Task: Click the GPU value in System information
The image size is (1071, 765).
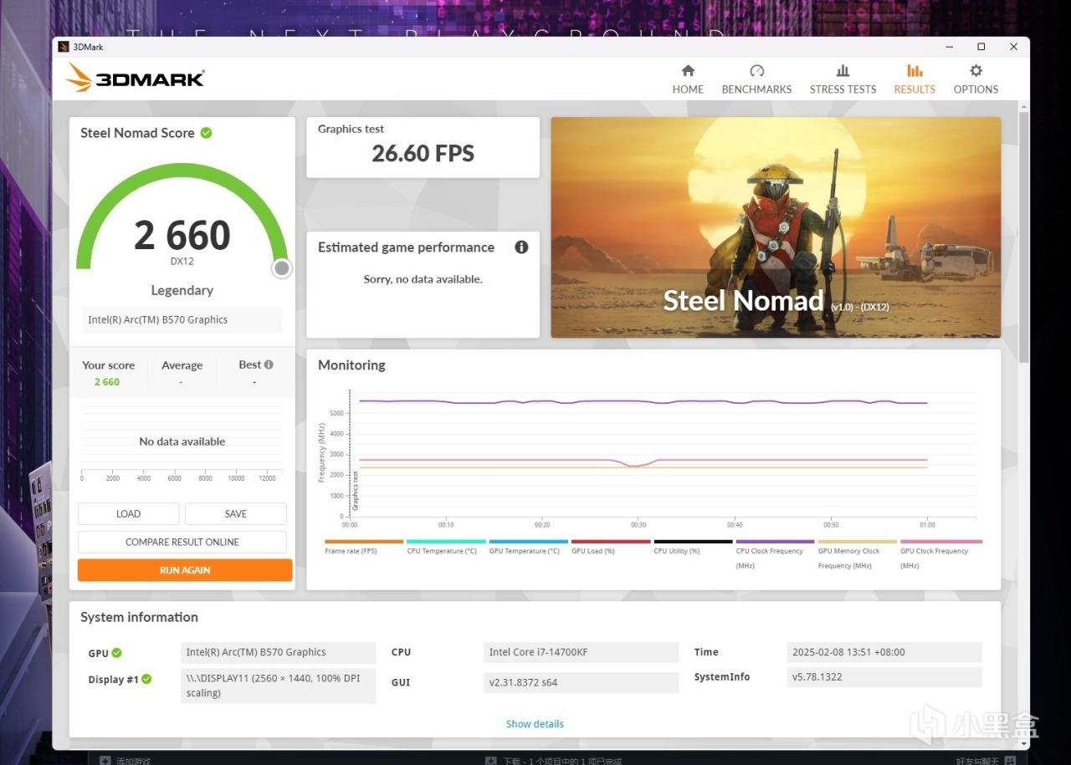Action: (x=279, y=652)
